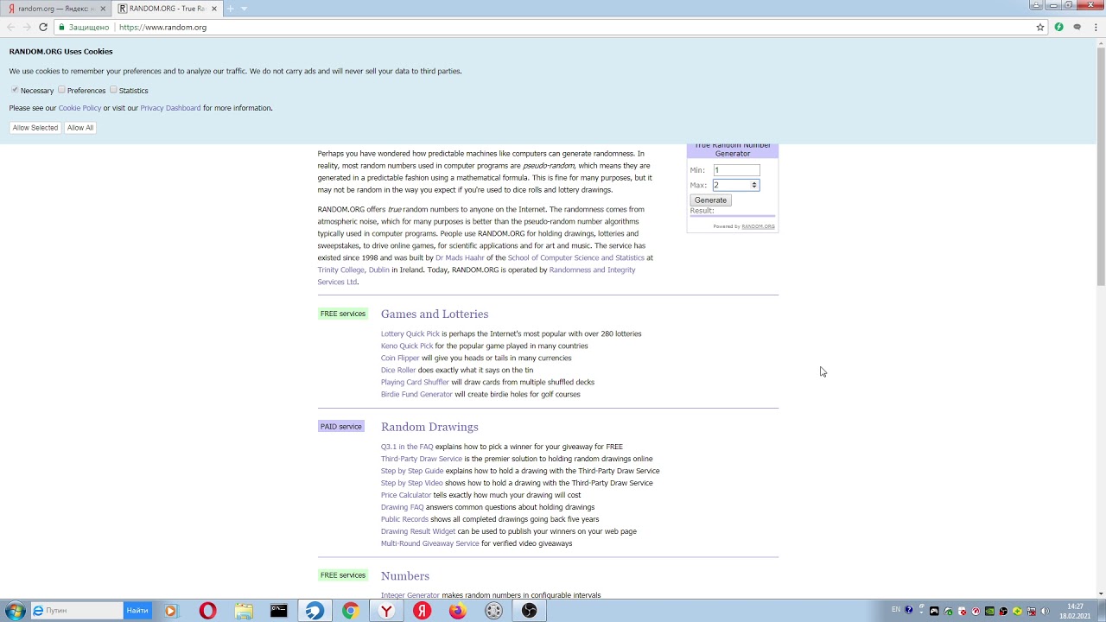The height and width of the screenshot is (622, 1106).
Task: Click Generate in the number generator widget
Action: (710, 200)
